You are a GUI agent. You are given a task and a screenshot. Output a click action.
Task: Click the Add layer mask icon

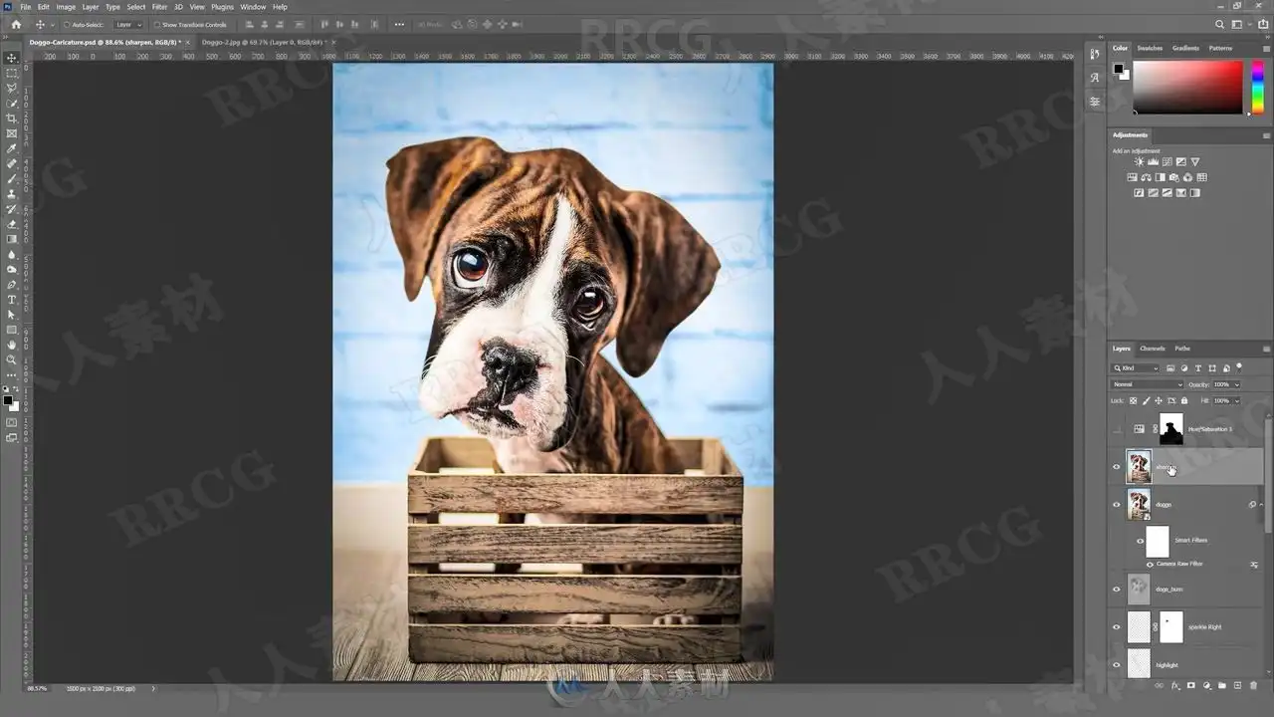click(1191, 685)
